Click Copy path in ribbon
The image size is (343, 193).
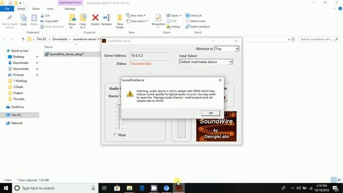[x=49, y=21]
